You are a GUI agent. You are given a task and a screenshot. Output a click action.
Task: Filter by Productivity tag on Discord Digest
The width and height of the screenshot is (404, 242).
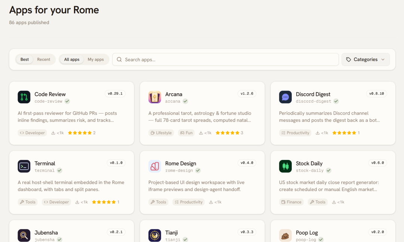[x=295, y=133]
